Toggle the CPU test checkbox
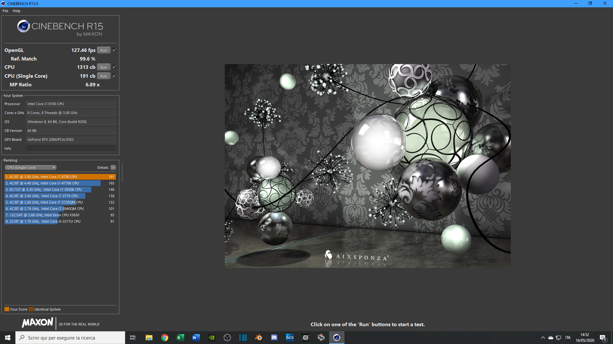613x344 pixels. [x=114, y=67]
